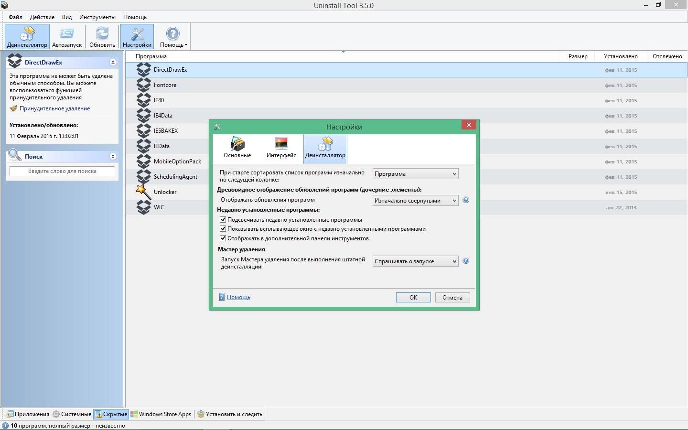Click help icon next to Мастер удаления dropdown
This screenshot has width=688, height=430.
coord(466,261)
